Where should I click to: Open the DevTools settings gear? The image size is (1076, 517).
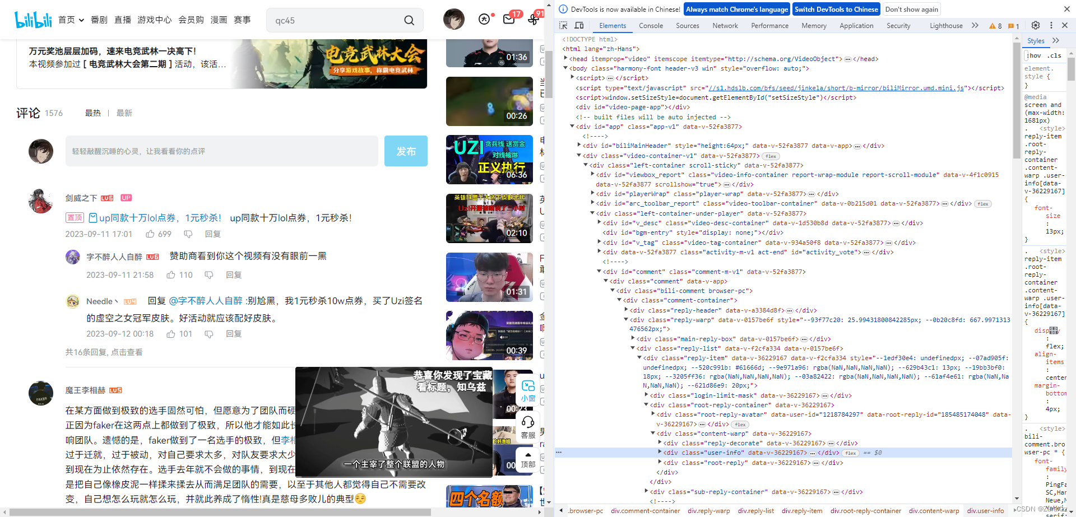pos(1036,25)
